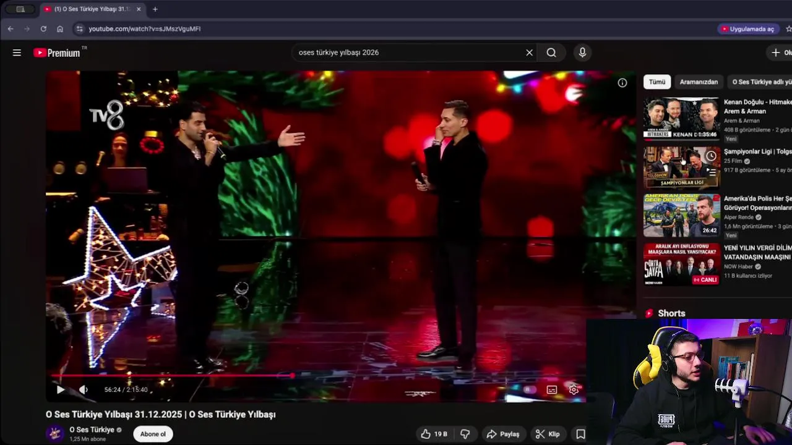Click the 25 Film channel name

pos(733,161)
